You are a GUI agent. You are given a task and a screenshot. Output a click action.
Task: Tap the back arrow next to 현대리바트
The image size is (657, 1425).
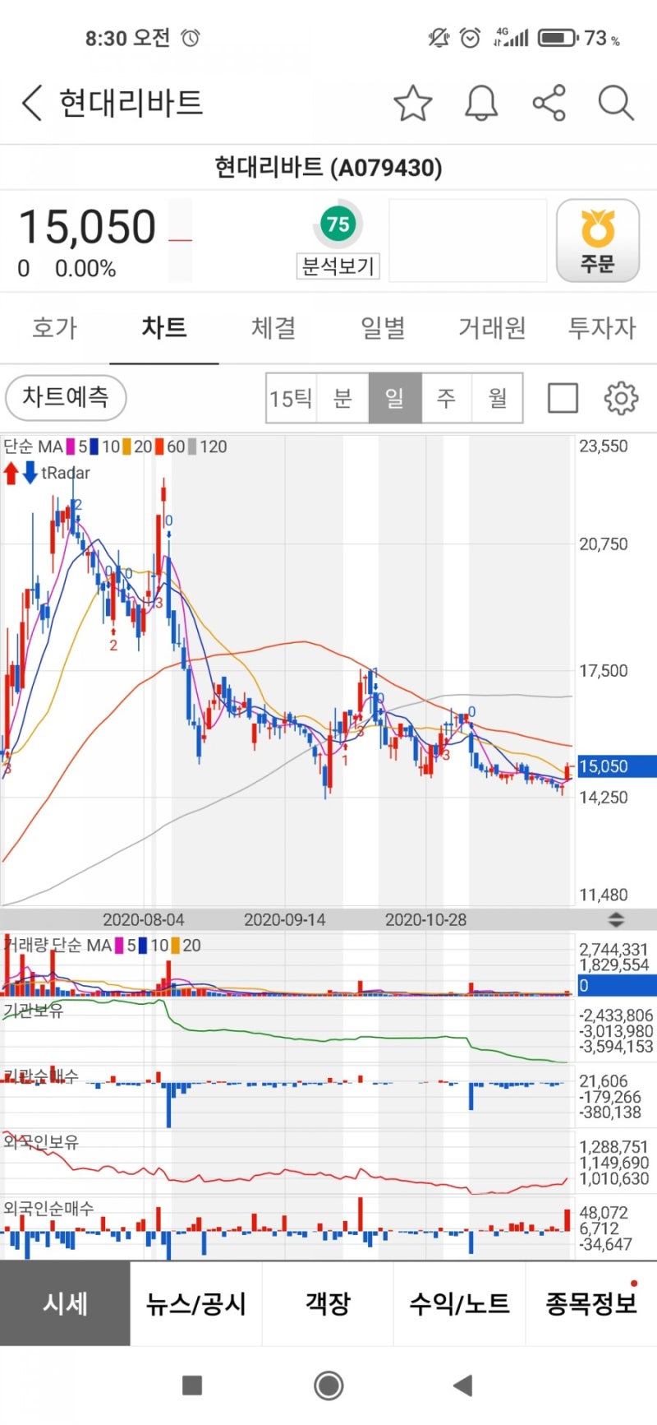tap(31, 104)
